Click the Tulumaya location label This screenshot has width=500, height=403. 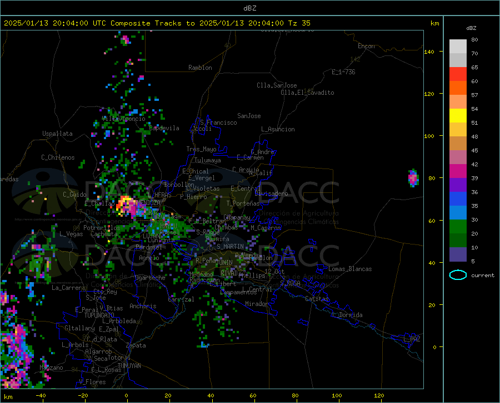207,160
